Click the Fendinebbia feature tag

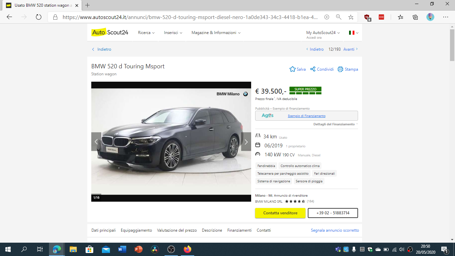[x=266, y=166]
